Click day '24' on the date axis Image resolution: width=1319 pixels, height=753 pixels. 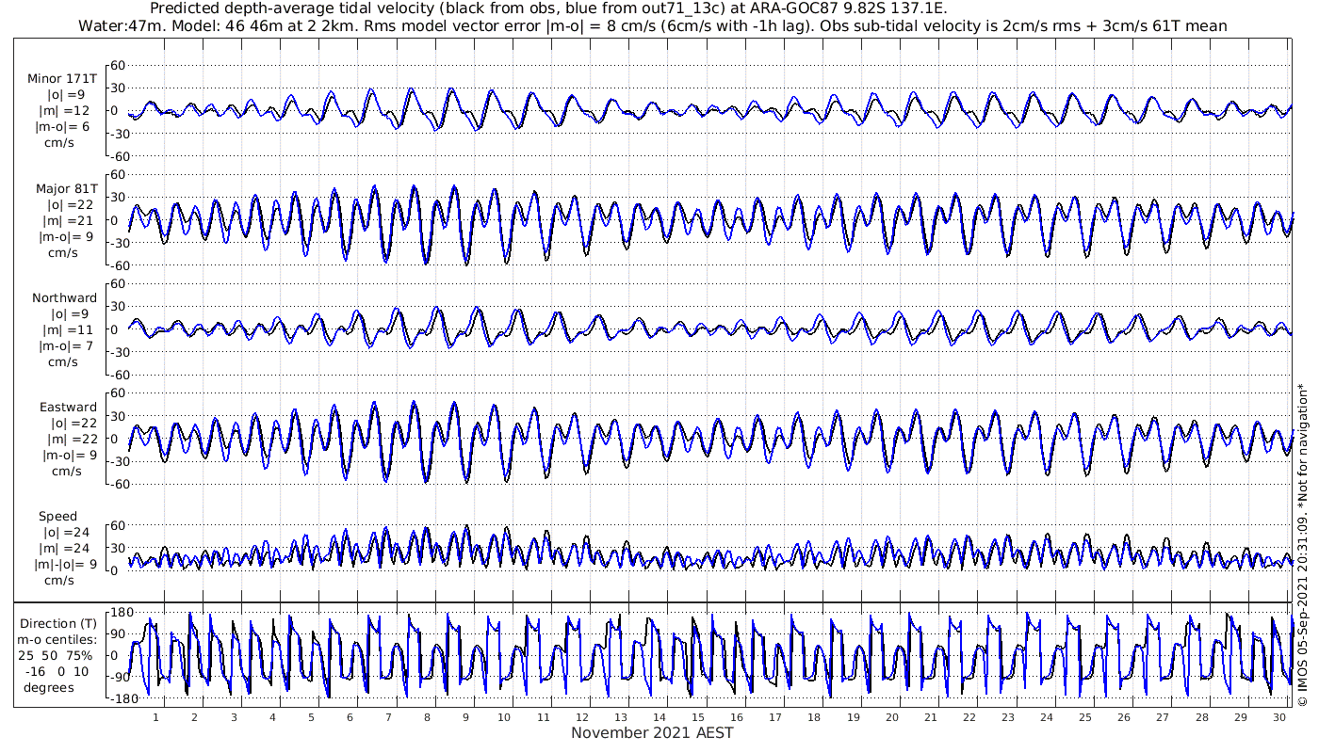click(x=1047, y=717)
